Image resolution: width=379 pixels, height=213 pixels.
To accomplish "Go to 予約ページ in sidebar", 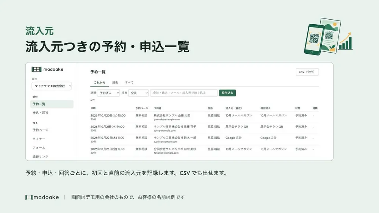I will pyautogui.click(x=41, y=130).
